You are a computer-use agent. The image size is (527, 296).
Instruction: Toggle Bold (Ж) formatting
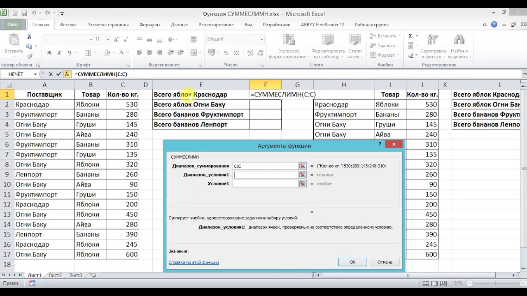click(x=49, y=53)
